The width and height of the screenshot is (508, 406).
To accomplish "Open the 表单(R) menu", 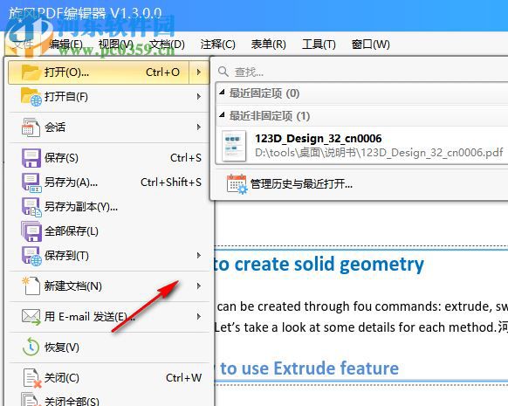I will (268, 44).
